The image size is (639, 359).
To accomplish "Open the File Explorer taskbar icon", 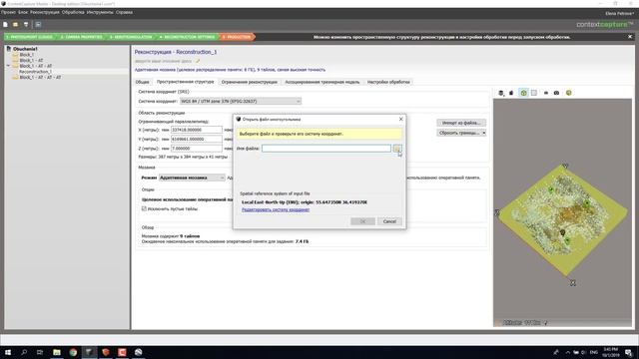I will point(57,352).
